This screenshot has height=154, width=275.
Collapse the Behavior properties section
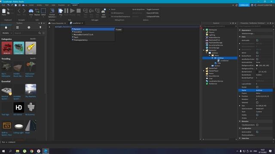[x=240, y=121]
